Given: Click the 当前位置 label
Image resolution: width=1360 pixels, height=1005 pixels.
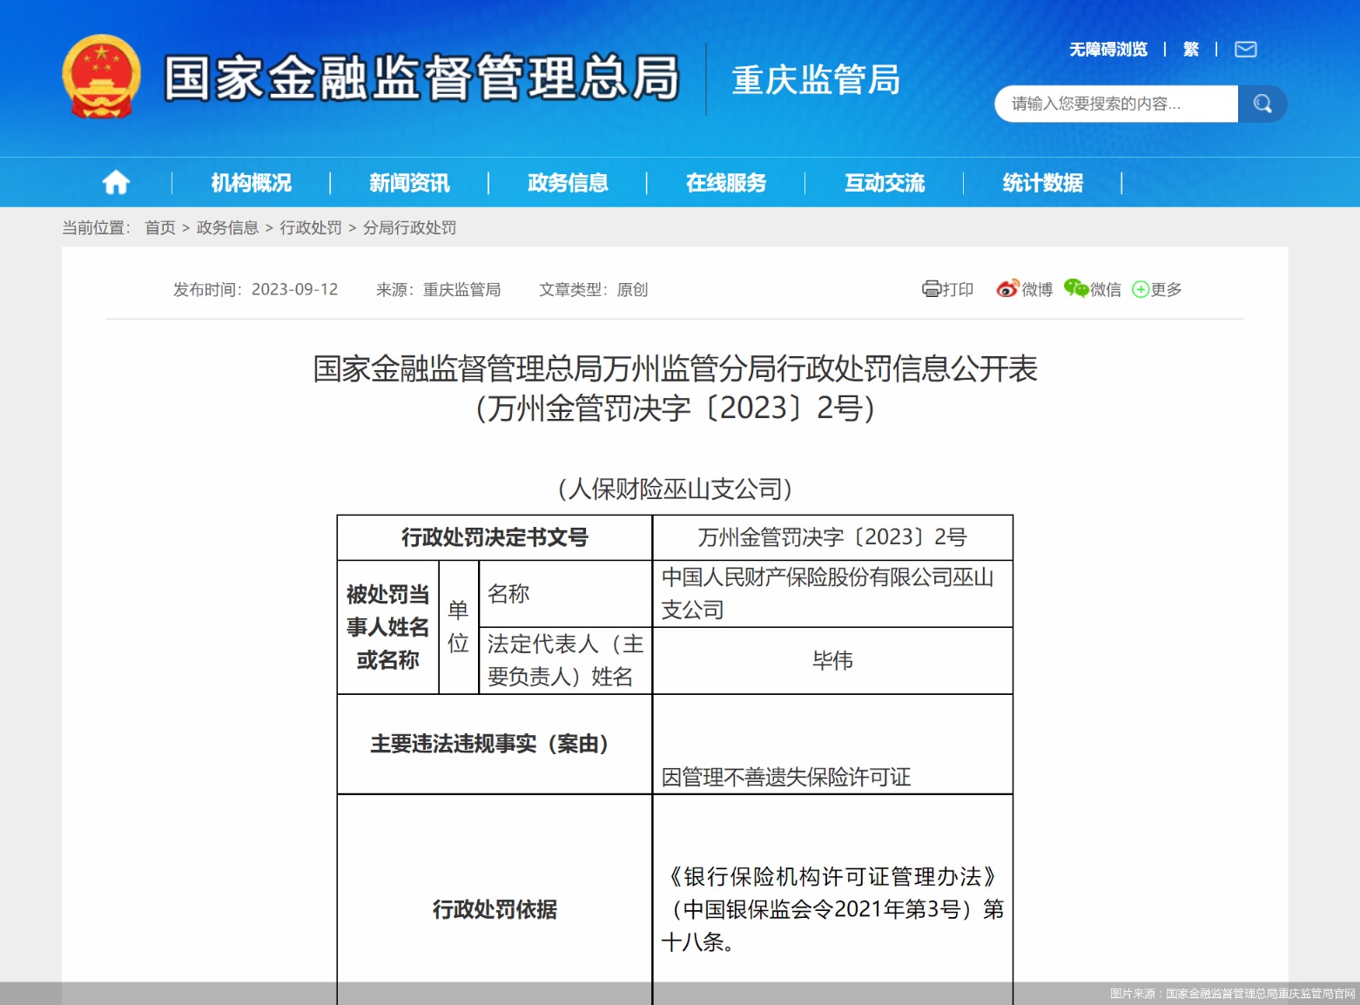Looking at the screenshot, I should [97, 228].
